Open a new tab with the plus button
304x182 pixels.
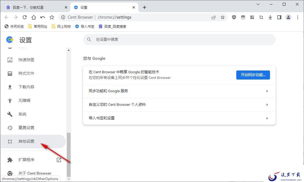[144, 7]
